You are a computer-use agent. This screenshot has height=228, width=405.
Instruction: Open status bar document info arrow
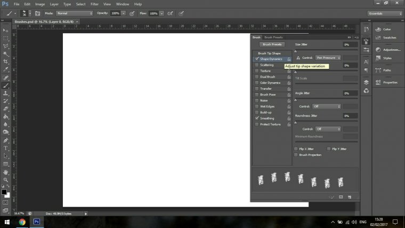pos(86,214)
